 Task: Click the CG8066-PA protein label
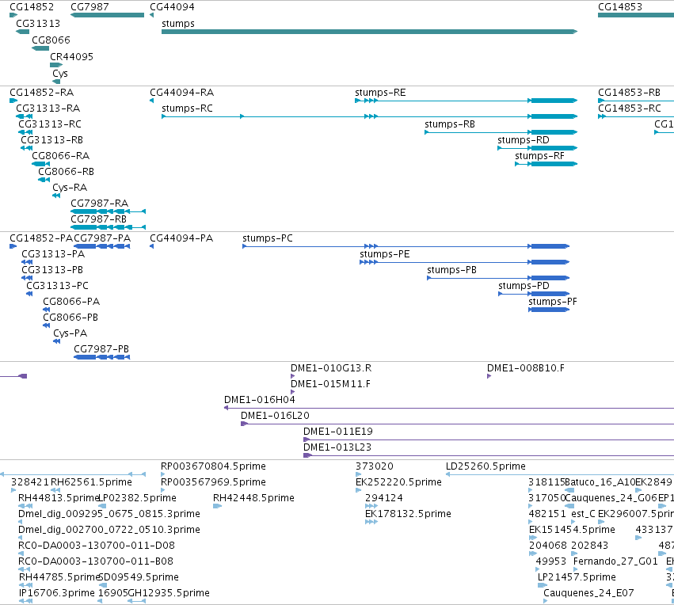pyautogui.click(x=71, y=302)
